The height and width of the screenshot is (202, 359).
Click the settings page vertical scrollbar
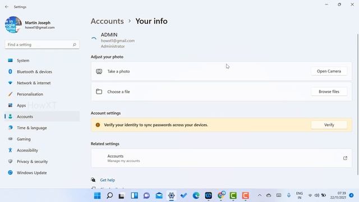coord(358,104)
